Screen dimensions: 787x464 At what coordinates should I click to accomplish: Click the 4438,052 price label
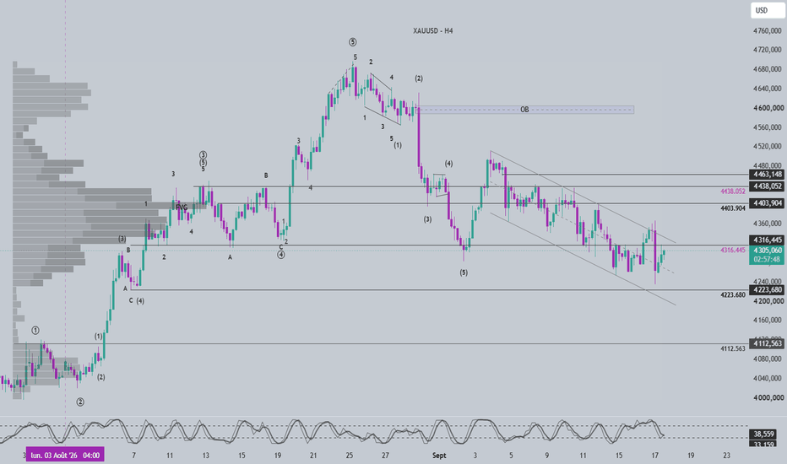coord(767,186)
